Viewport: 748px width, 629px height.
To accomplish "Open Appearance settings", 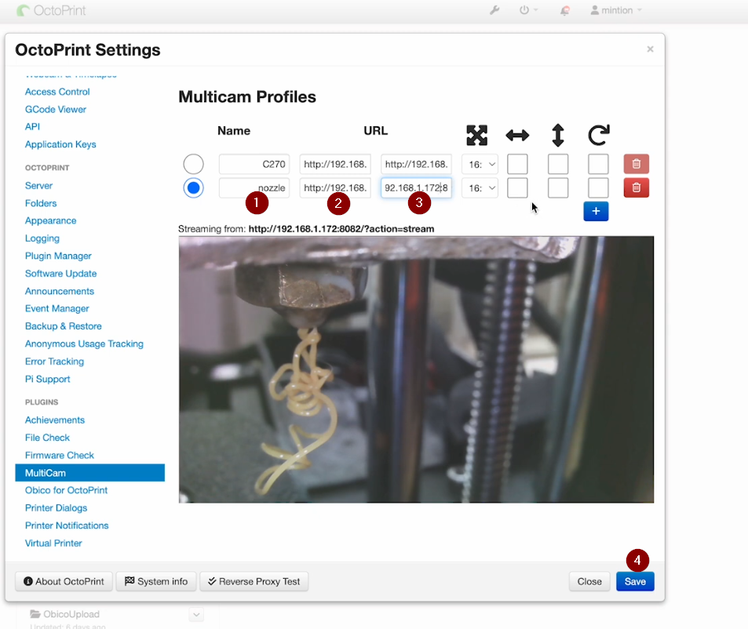I will coord(50,220).
